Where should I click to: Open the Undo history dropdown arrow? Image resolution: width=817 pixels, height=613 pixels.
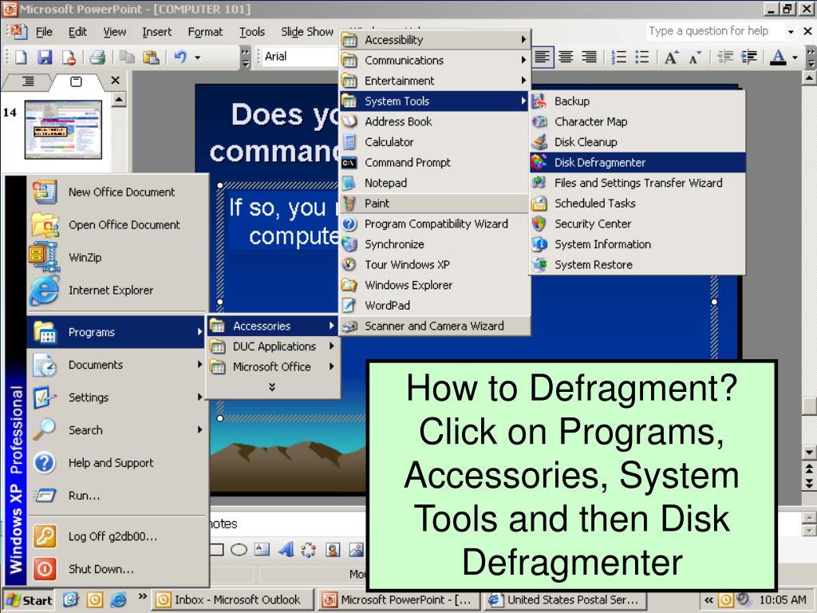tap(198, 57)
